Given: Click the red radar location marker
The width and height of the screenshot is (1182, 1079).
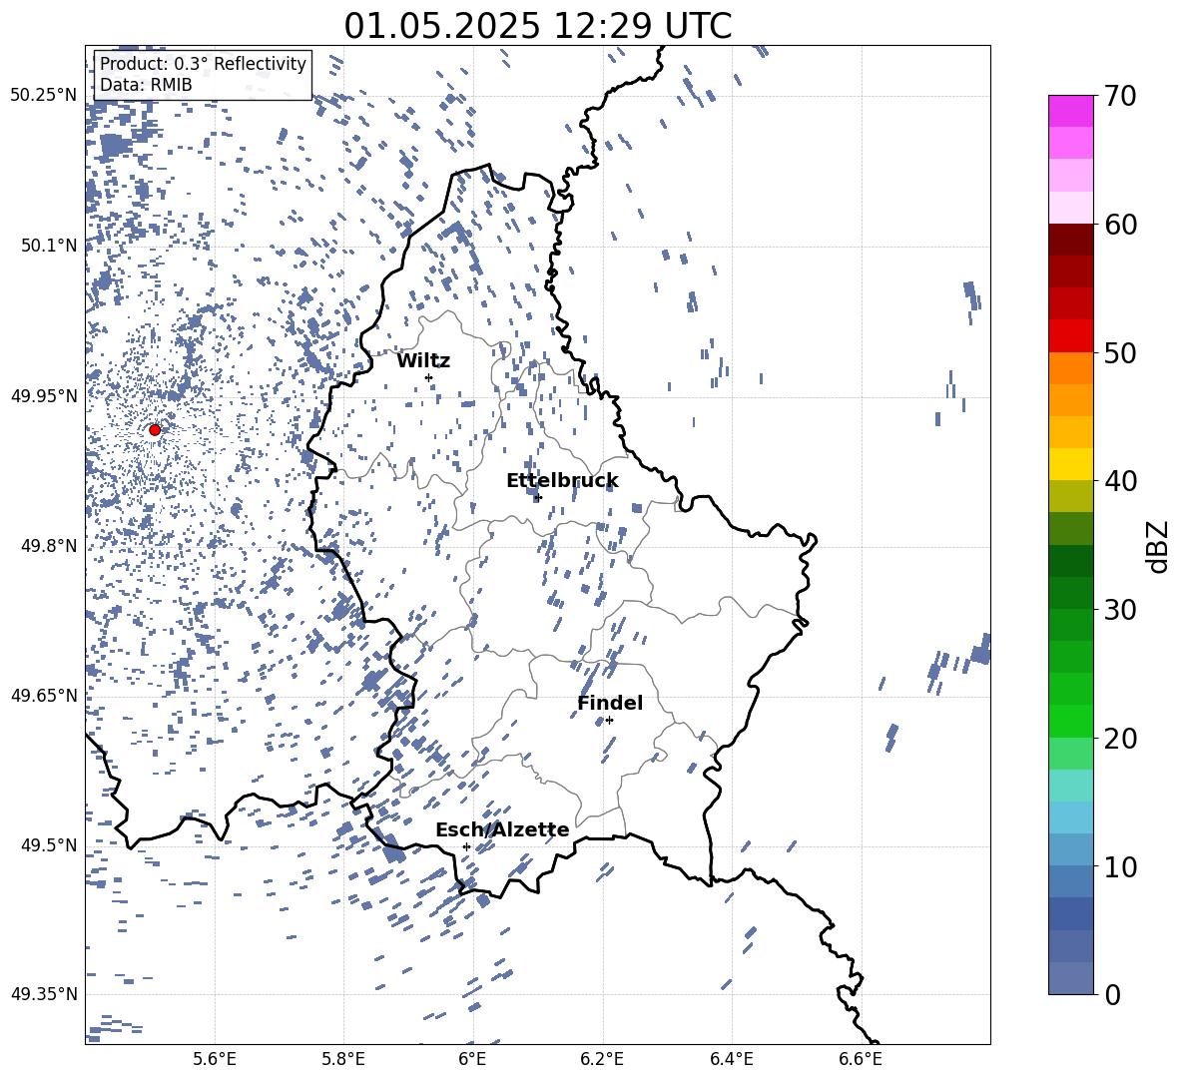Looking at the screenshot, I should 155,430.
